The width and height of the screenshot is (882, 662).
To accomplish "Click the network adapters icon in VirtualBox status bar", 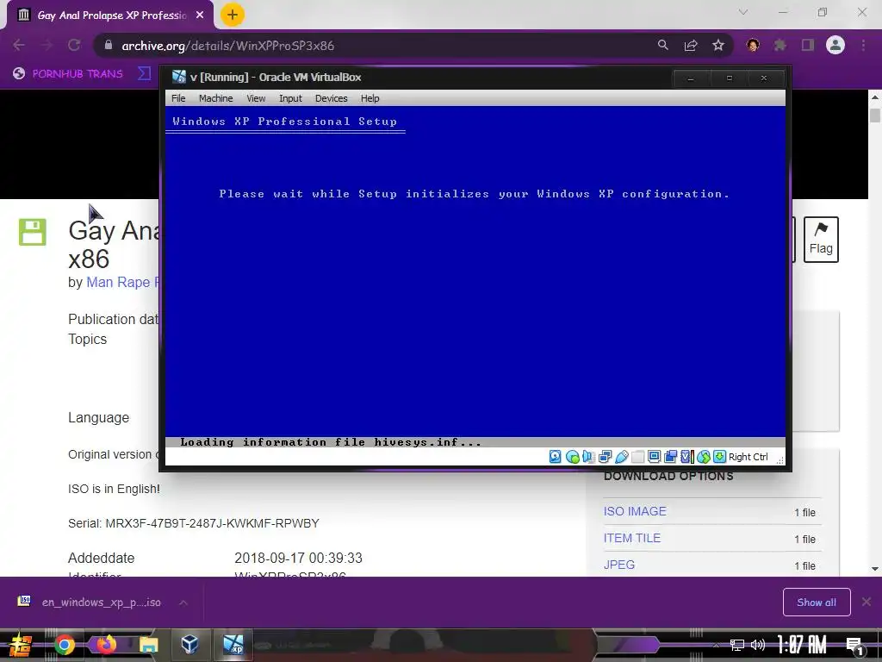I will click(x=606, y=457).
